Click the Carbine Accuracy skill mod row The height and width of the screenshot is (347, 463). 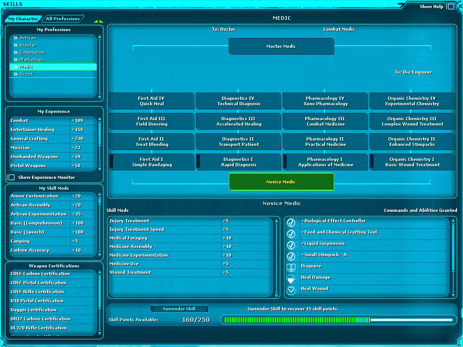53,250
